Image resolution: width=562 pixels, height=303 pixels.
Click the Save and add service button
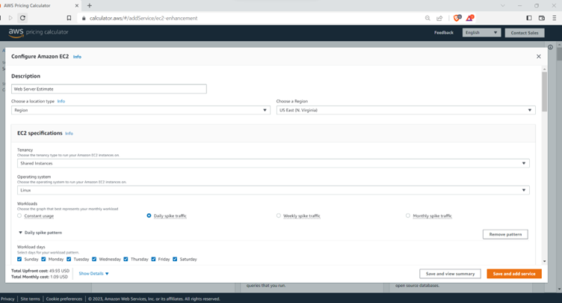point(513,274)
